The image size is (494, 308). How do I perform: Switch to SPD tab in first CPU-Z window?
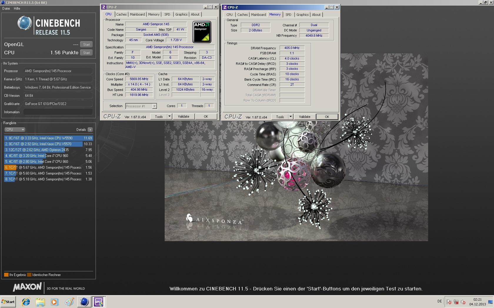pyautogui.click(x=167, y=14)
